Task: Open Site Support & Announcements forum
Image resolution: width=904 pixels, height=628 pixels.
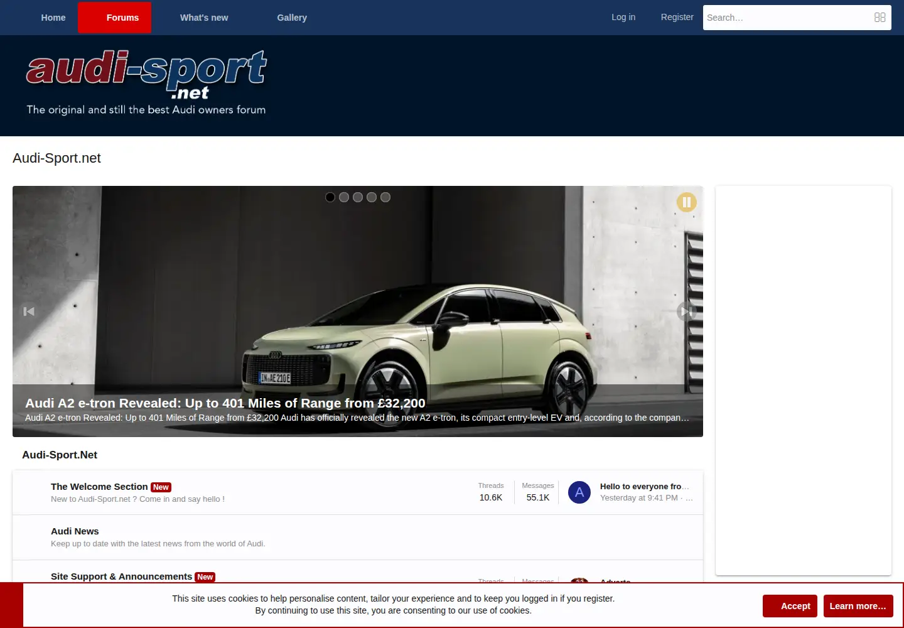Action: point(121,577)
